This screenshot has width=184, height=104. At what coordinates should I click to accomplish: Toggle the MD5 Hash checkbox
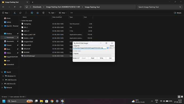coord(74,51)
